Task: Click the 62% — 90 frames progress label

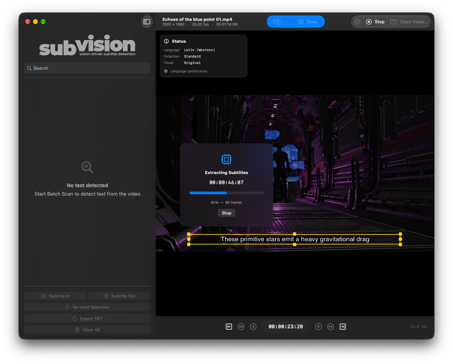Action: (x=227, y=202)
